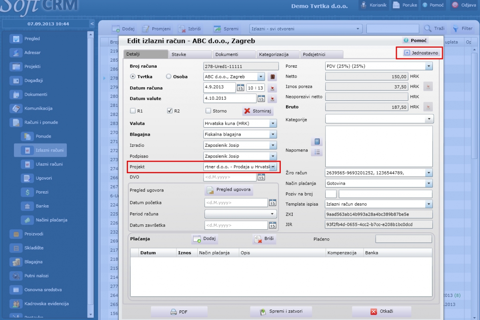This screenshot has width=480, height=320.
Task: Open the Porez PDV dropdown
Action: click(x=429, y=66)
